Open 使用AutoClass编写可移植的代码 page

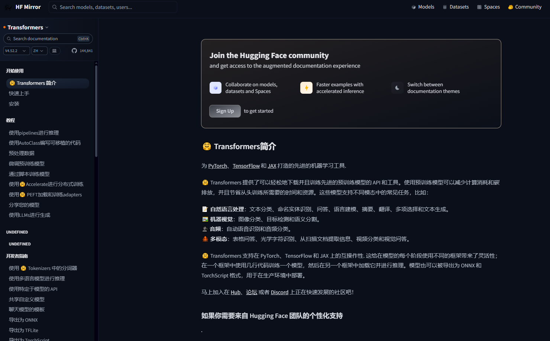[45, 143]
